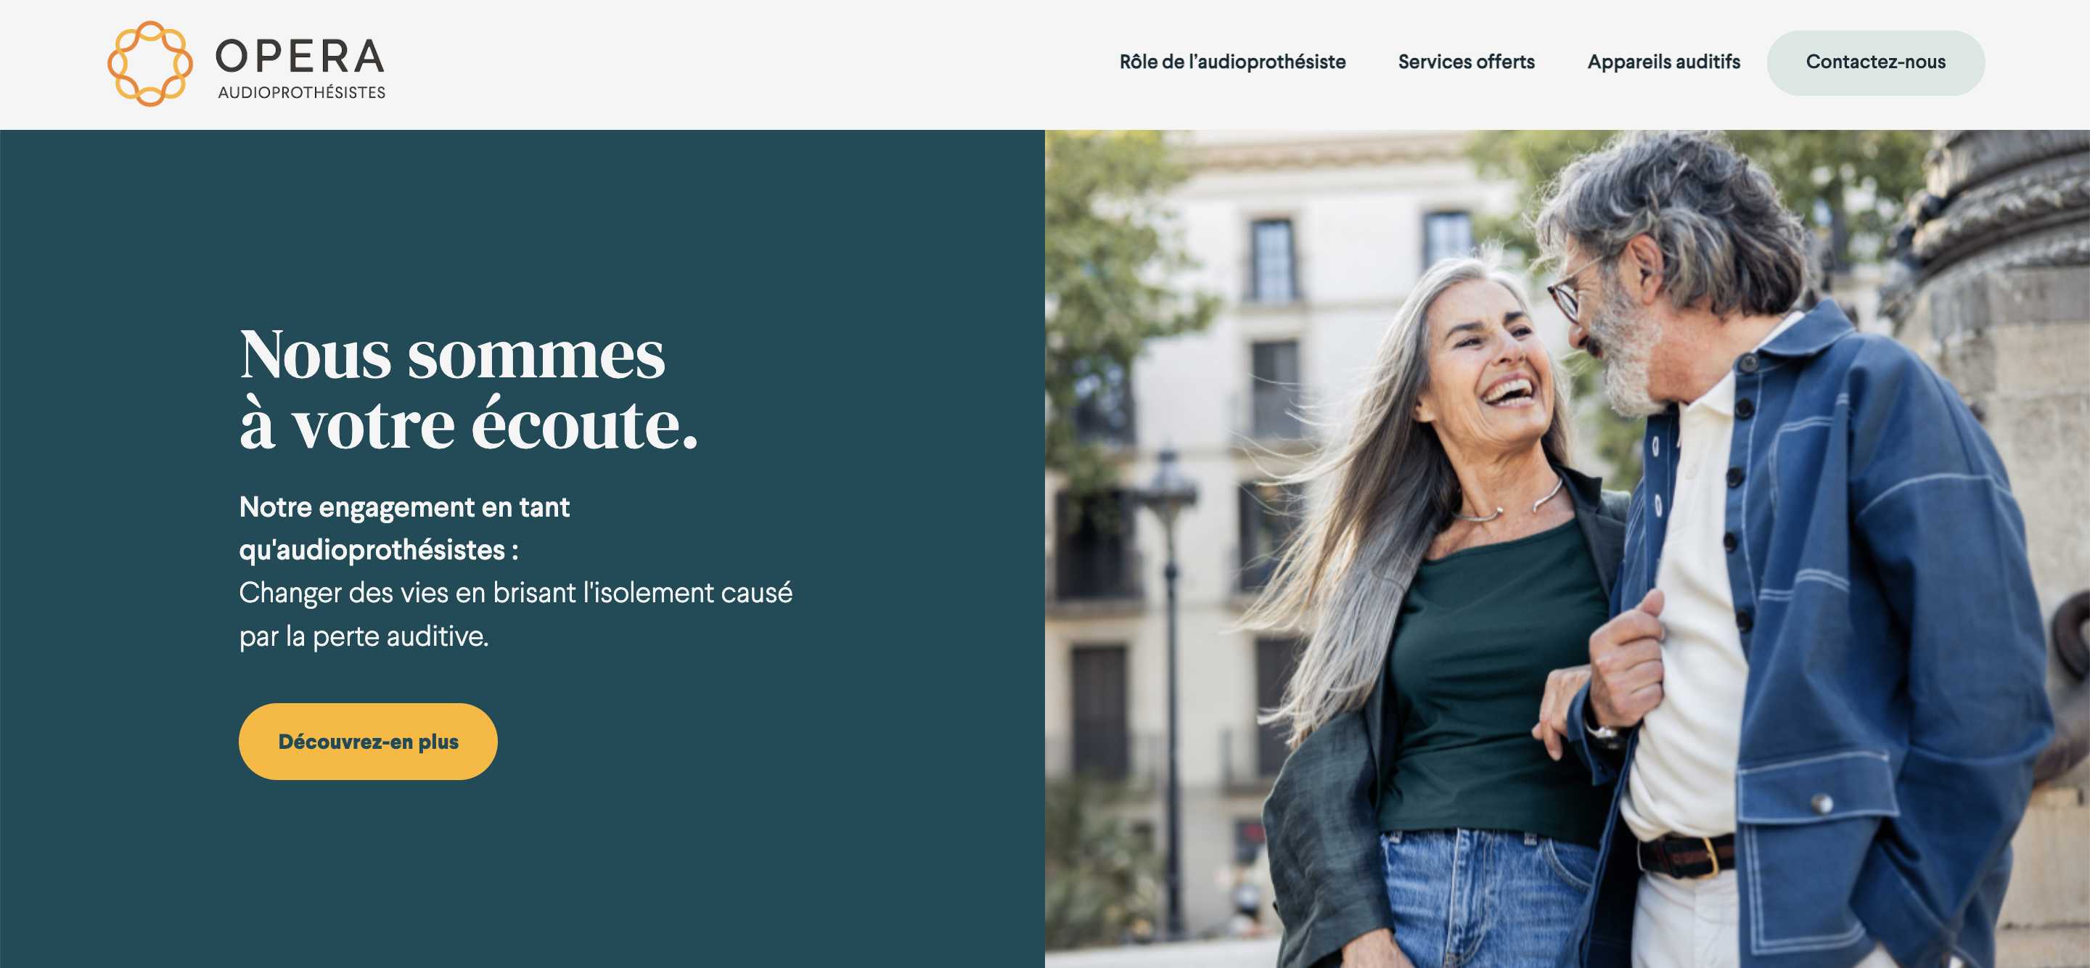Click the paragraph about la perte auditive
Image resolution: width=2090 pixels, height=968 pixels.
tap(515, 614)
